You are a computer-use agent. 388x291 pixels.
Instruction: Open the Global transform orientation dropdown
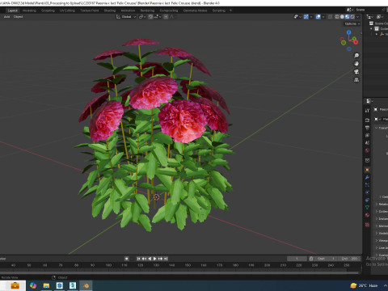126,17
